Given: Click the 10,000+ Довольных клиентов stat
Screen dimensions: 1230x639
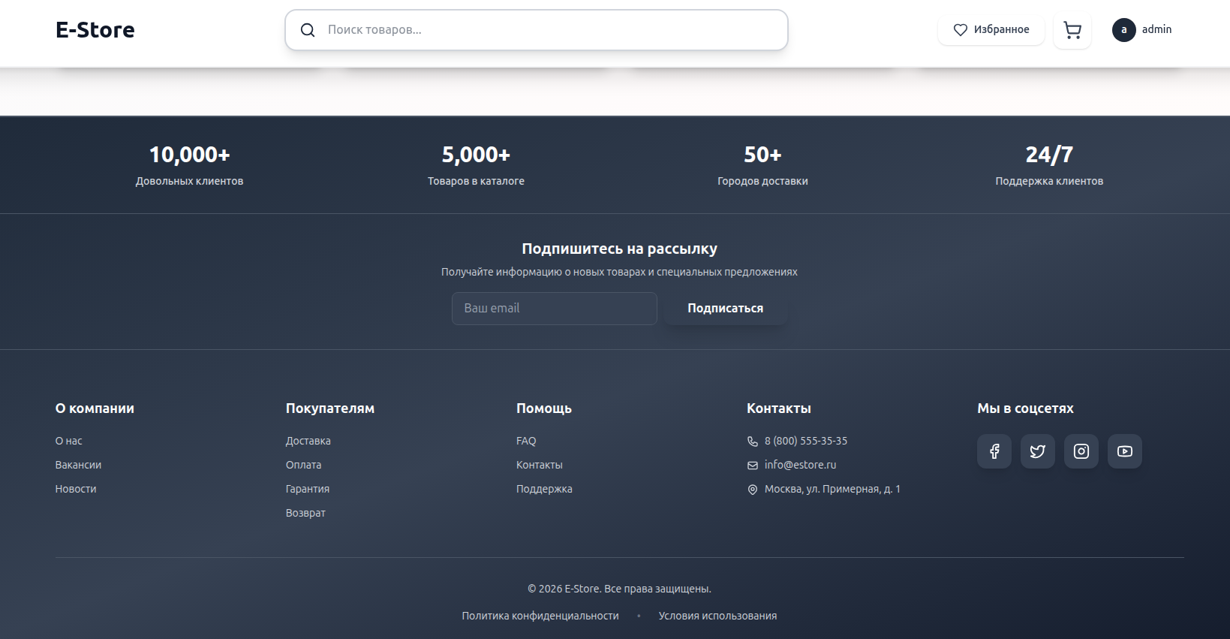Looking at the screenshot, I should pyautogui.click(x=190, y=165).
